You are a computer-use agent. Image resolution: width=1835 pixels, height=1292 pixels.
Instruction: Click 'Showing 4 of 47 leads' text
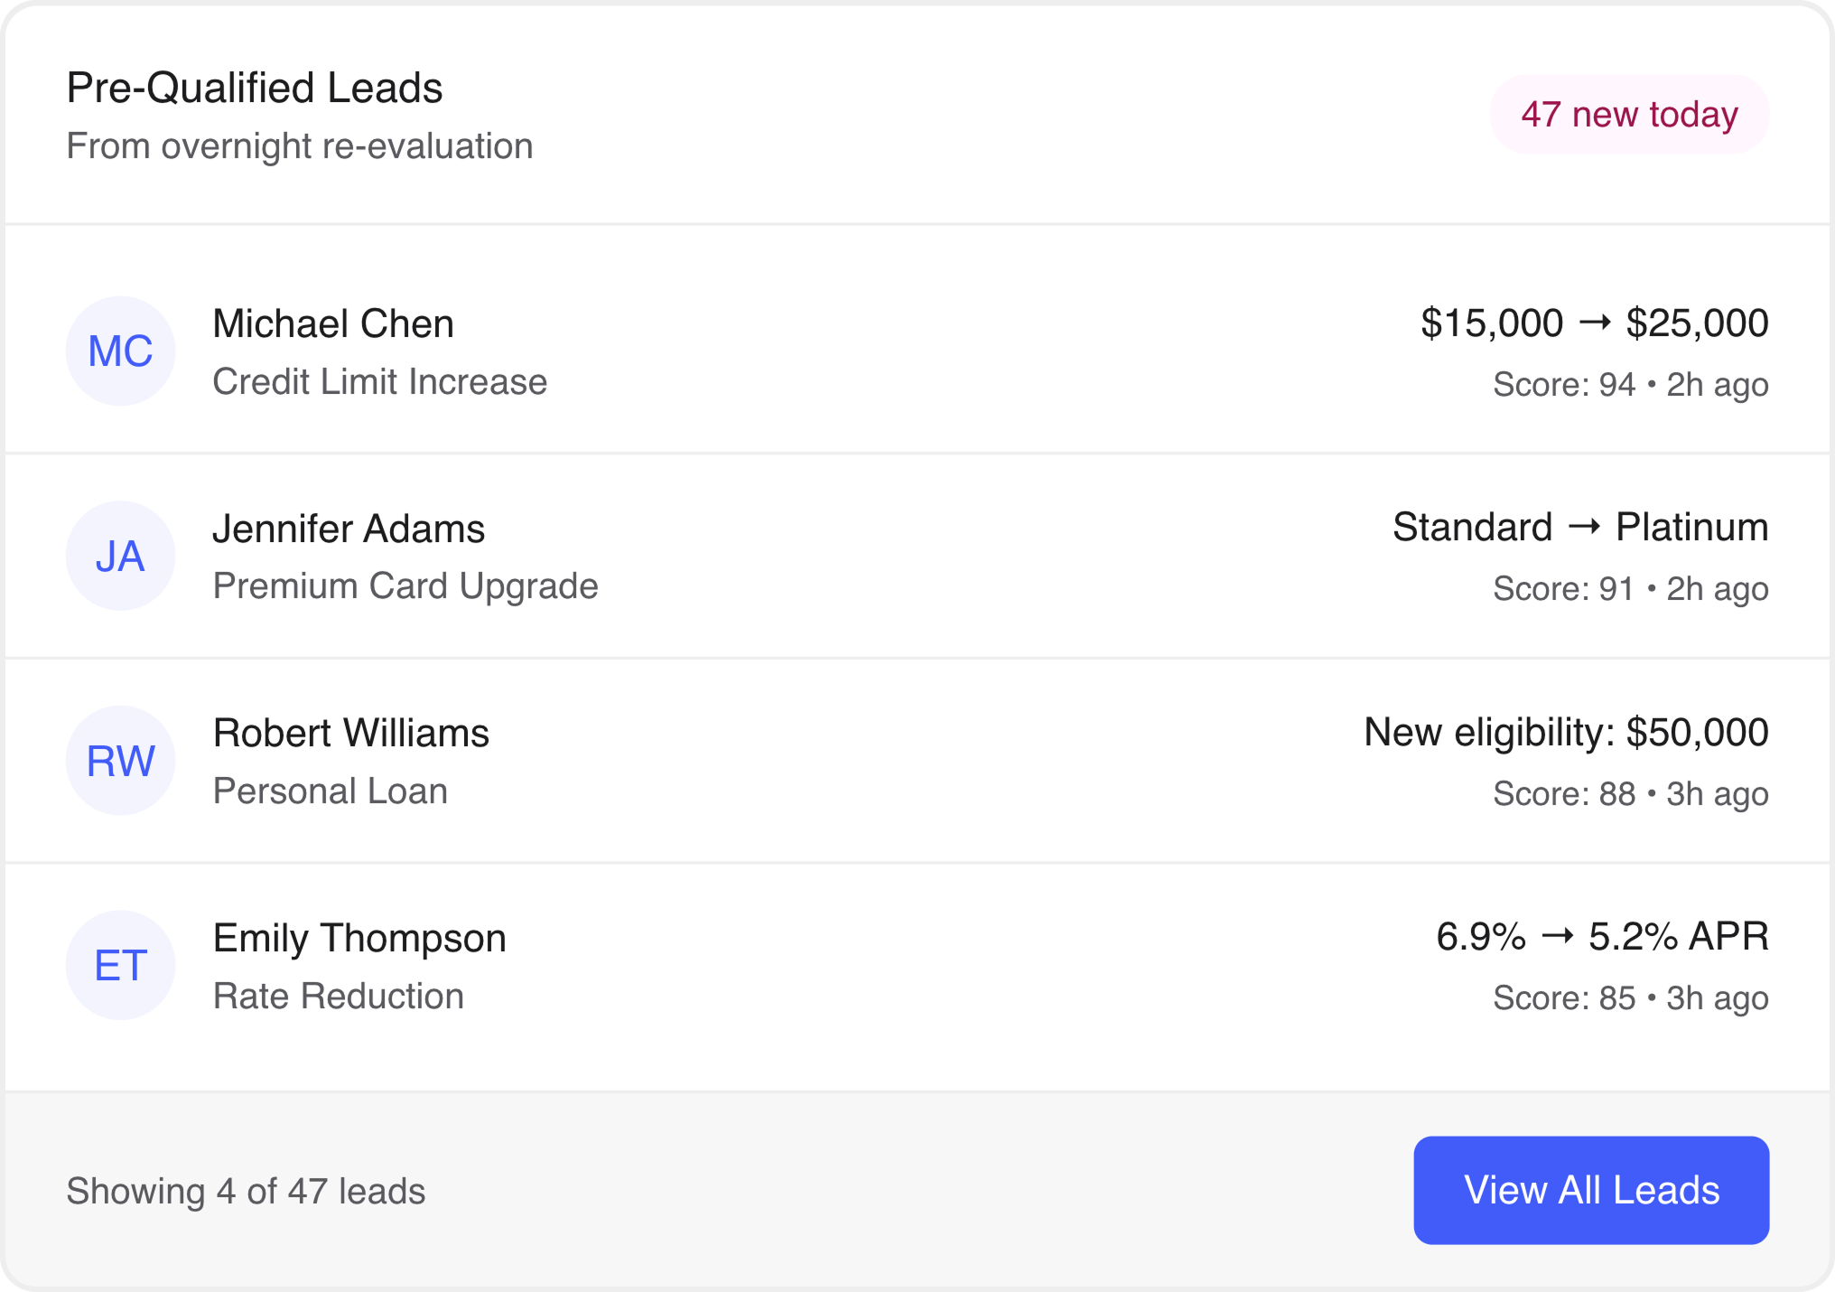pos(247,1190)
